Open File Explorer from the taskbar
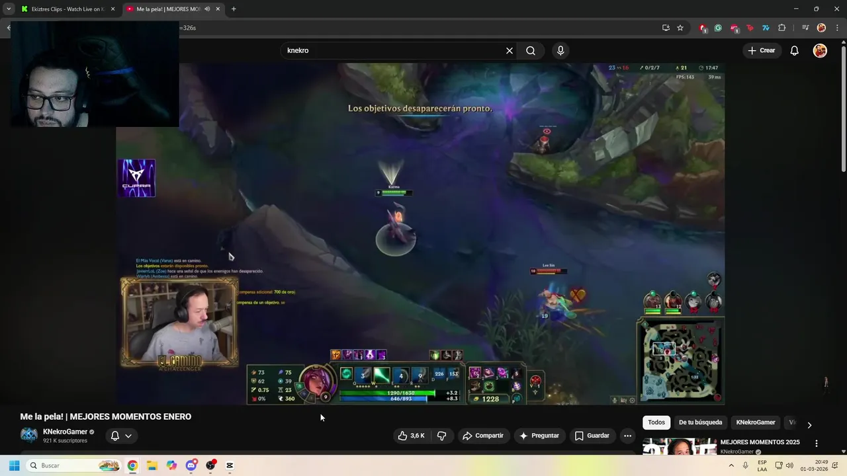Image resolution: width=847 pixels, height=476 pixels. click(152, 465)
